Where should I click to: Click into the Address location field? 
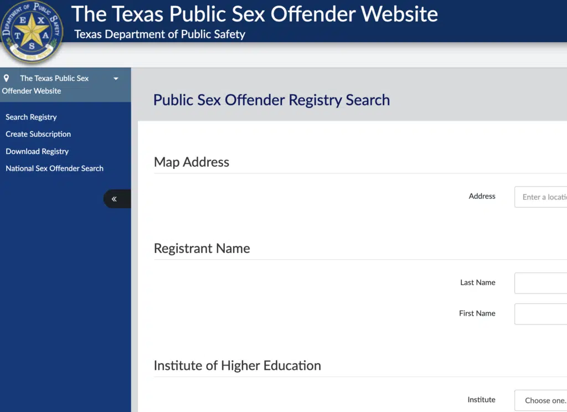[540, 197]
